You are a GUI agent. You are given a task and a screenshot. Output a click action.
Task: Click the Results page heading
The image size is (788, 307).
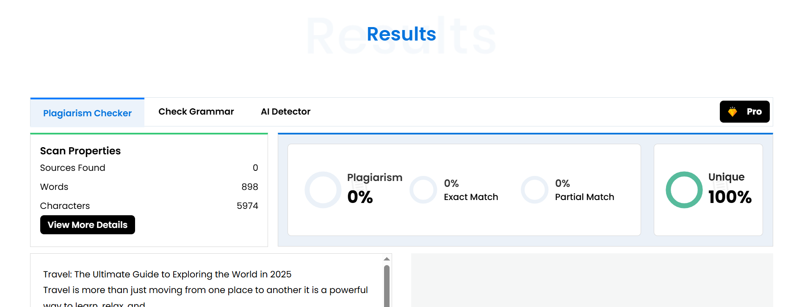tap(401, 34)
